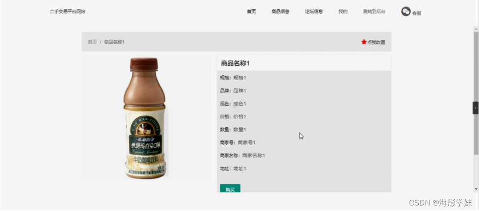
Task: Click the 二手交易平台网站 site title
Action: [68, 11]
